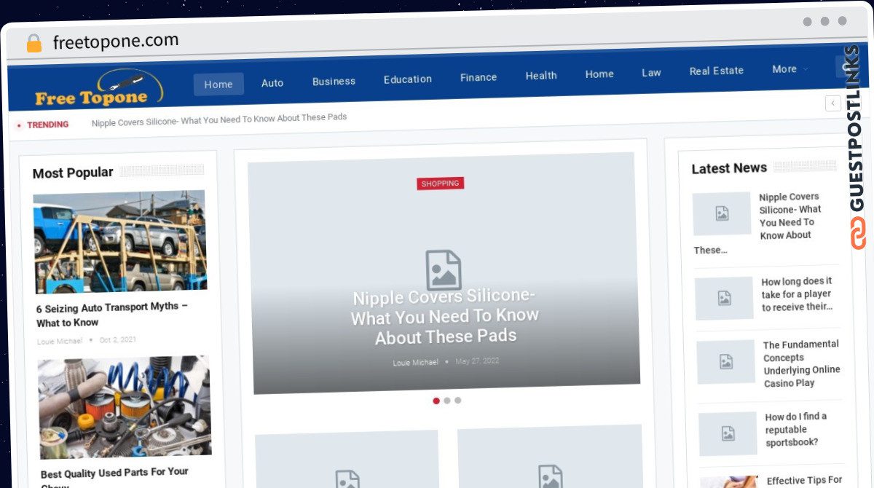Click the padlock icon beside freetopone.com
Image resolution: width=874 pixels, height=488 pixels.
(34, 44)
